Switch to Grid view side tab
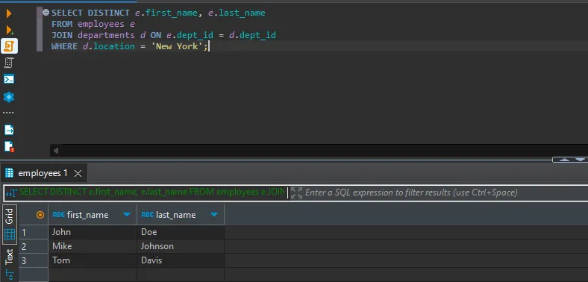Viewport: 588px width, 282px height. (x=10, y=225)
